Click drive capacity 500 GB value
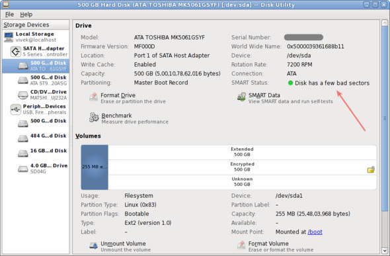 tap(177, 73)
